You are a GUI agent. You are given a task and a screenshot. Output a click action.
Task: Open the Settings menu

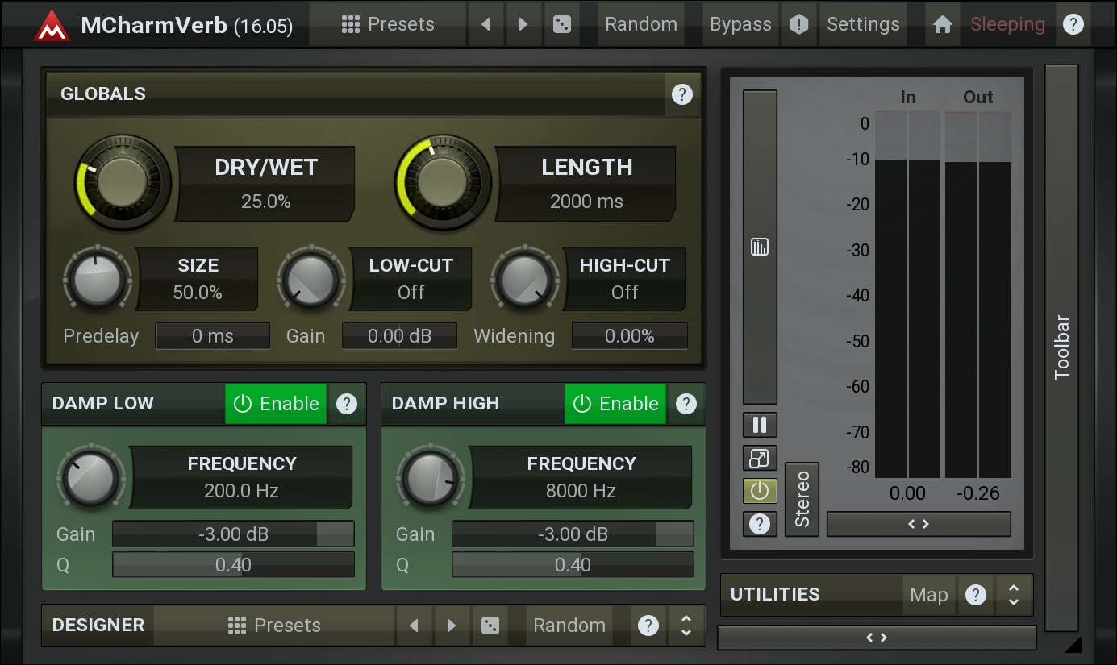pyautogui.click(x=863, y=24)
